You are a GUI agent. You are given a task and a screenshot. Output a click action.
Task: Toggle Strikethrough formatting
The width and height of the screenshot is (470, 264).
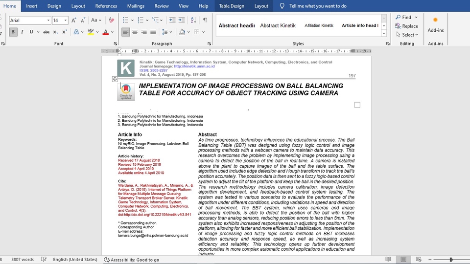46,32
